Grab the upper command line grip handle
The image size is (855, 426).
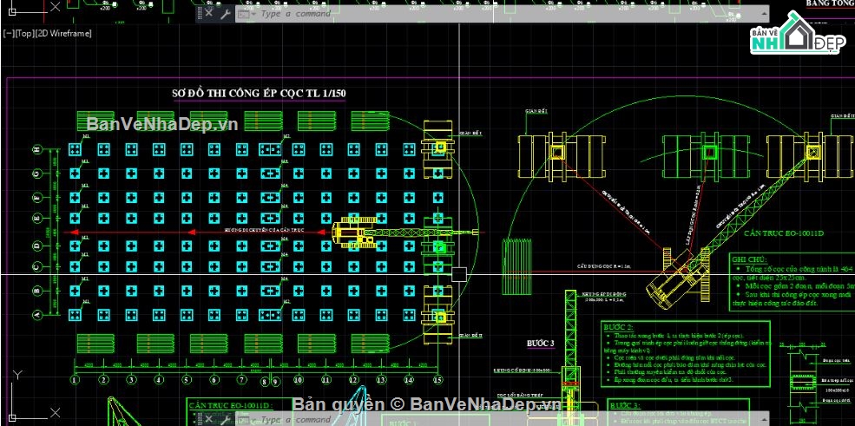(x=201, y=14)
